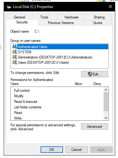Open the Previous Versions tab
The width and height of the screenshot is (118, 158).
61,23
